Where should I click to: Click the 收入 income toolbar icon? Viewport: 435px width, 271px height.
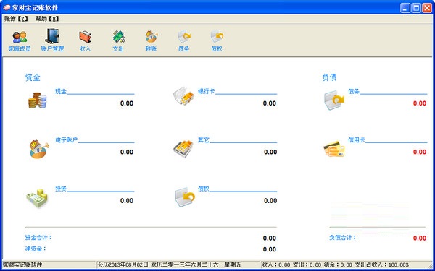[x=85, y=40]
